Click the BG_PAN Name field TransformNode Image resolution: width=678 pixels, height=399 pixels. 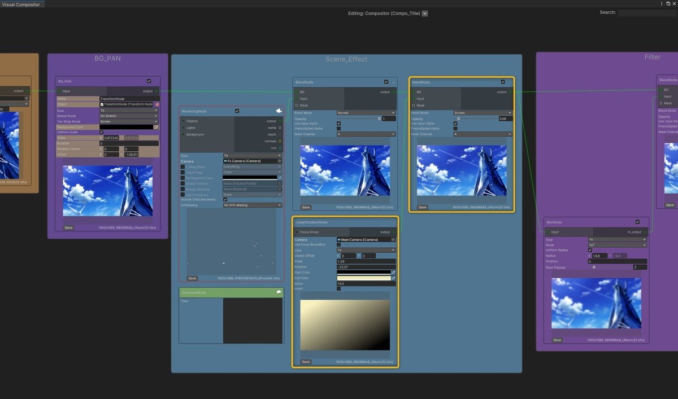129,99
